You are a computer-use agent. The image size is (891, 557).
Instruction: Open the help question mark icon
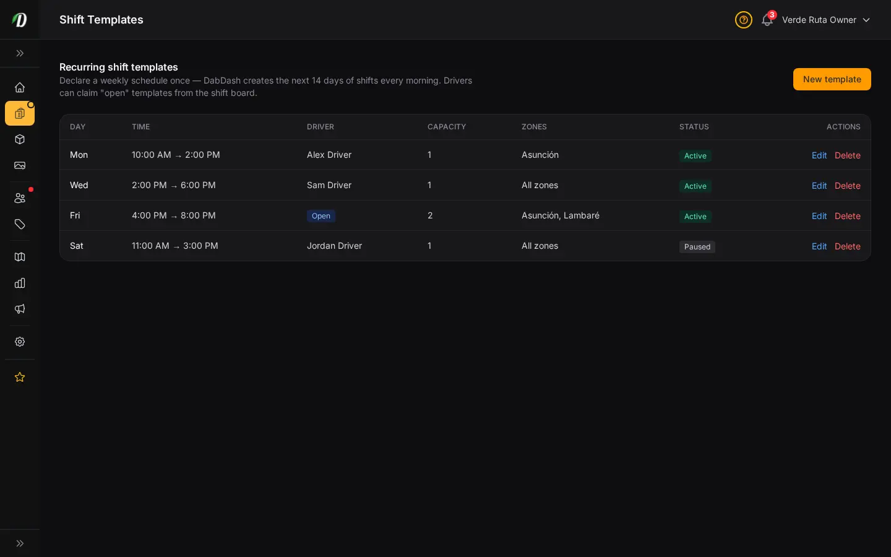(744, 20)
